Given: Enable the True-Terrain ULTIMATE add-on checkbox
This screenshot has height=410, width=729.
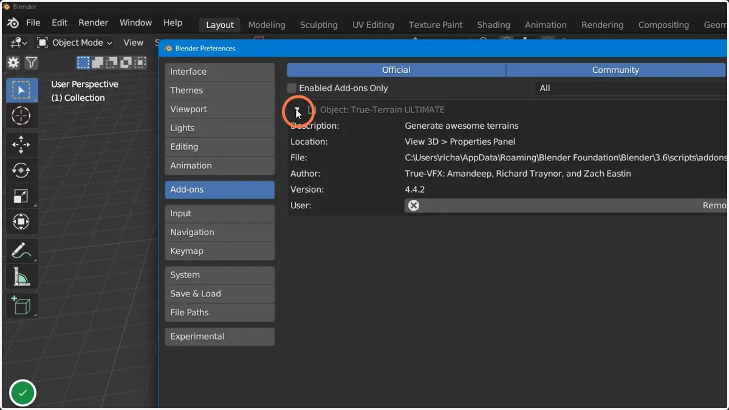Looking at the screenshot, I should click(312, 110).
